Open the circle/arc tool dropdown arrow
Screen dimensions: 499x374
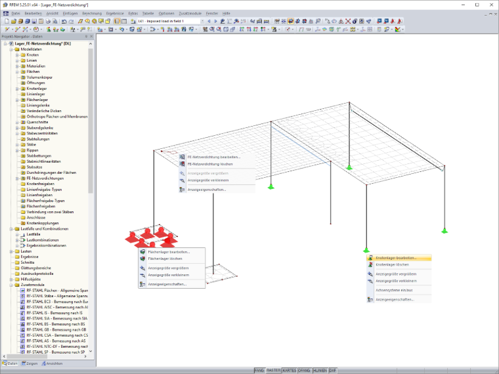tap(40, 30)
